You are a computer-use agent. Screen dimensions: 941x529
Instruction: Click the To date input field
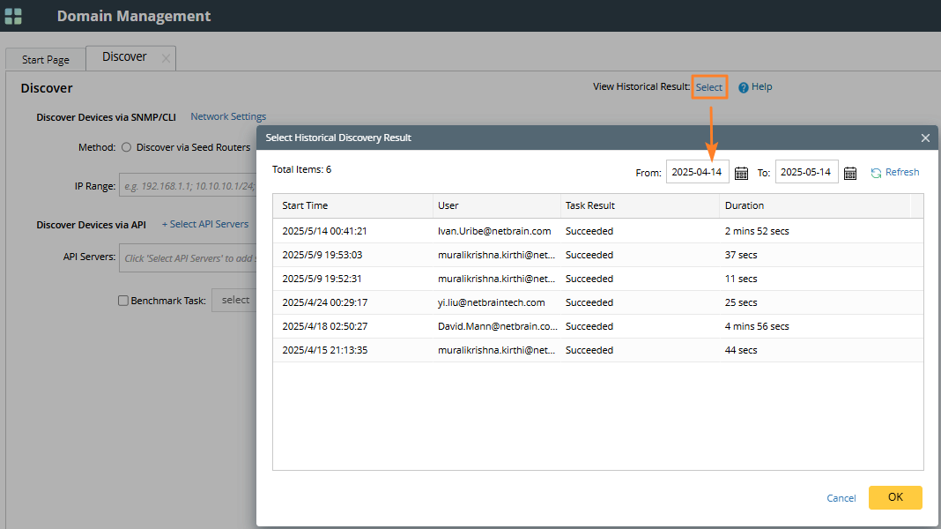[x=806, y=173]
